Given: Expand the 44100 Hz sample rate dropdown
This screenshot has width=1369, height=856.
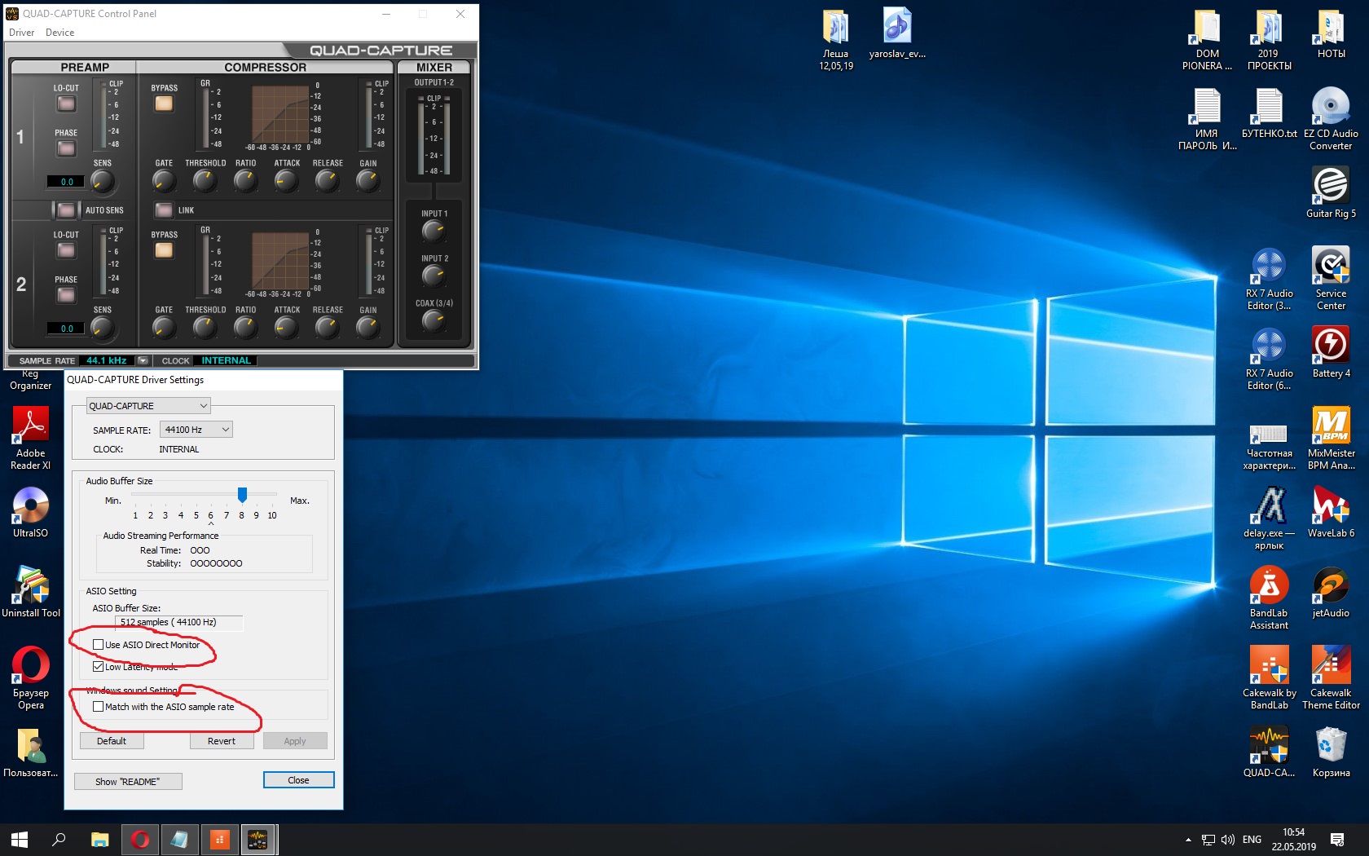Looking at the screenshot, I should (x=225, y=430).
